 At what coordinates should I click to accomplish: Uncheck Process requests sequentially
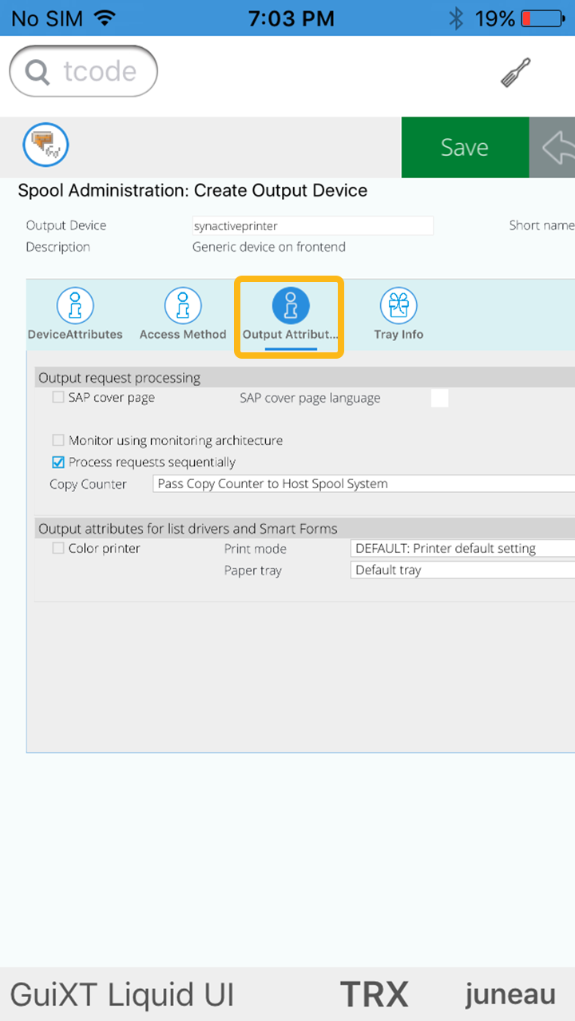[x=58, y=462]
